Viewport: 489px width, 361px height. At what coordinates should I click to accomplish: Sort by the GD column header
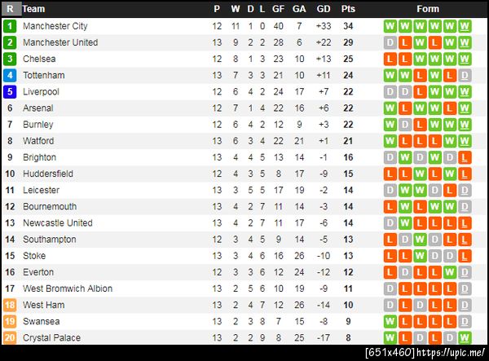[x=324, y=9]
